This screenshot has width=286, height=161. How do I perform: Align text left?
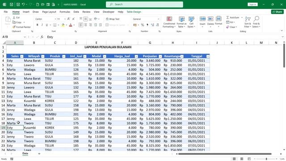pos(81,25)
